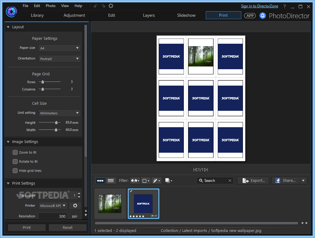
Task: Open the flag filter icon
Action: [x=135, y=181]
